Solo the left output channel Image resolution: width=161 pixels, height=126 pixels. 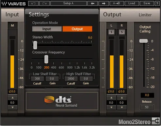tap(111, 32)
